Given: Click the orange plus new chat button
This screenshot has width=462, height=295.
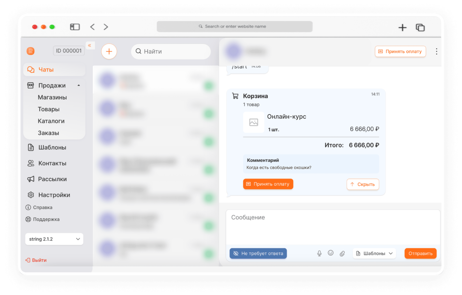Looking at the screenshot, I should [109, 51].
